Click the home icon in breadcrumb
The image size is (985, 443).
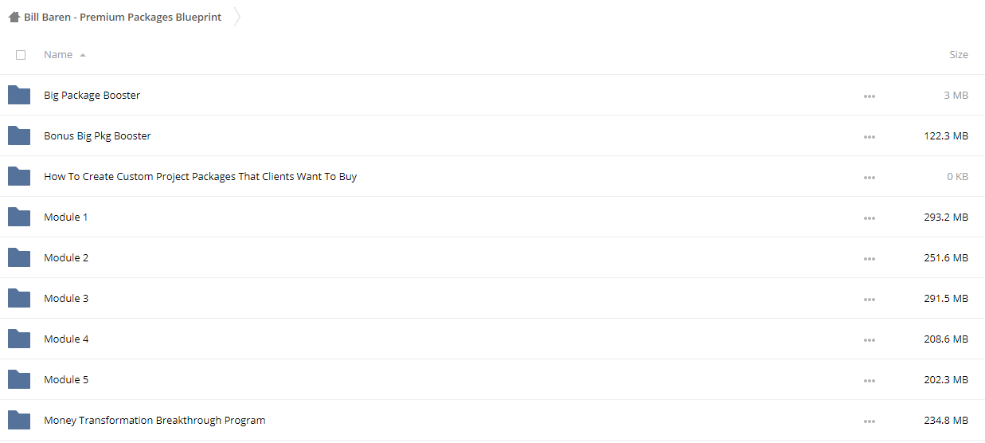(14, 17)
